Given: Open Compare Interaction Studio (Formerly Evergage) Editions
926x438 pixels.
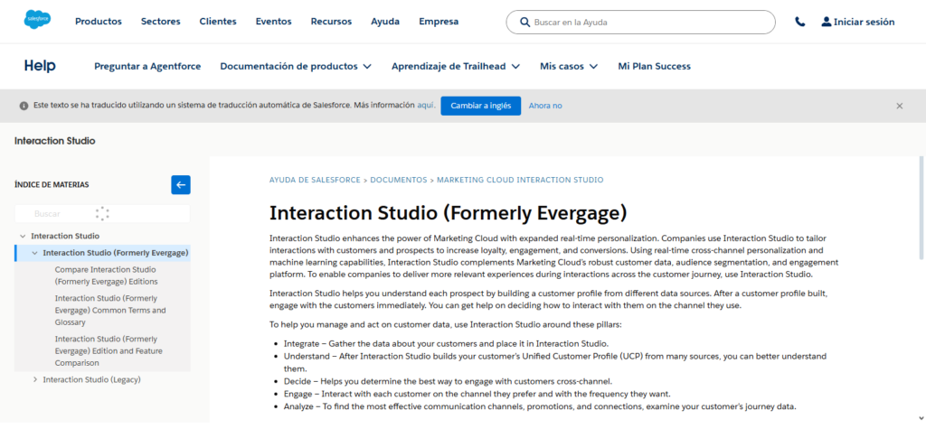Looking at the screenshot, I should click(x=106, y=275).
